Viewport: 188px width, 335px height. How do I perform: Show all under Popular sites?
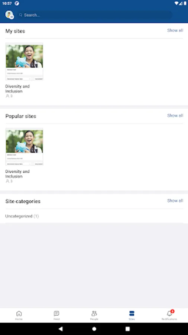(x=175, y=116)
